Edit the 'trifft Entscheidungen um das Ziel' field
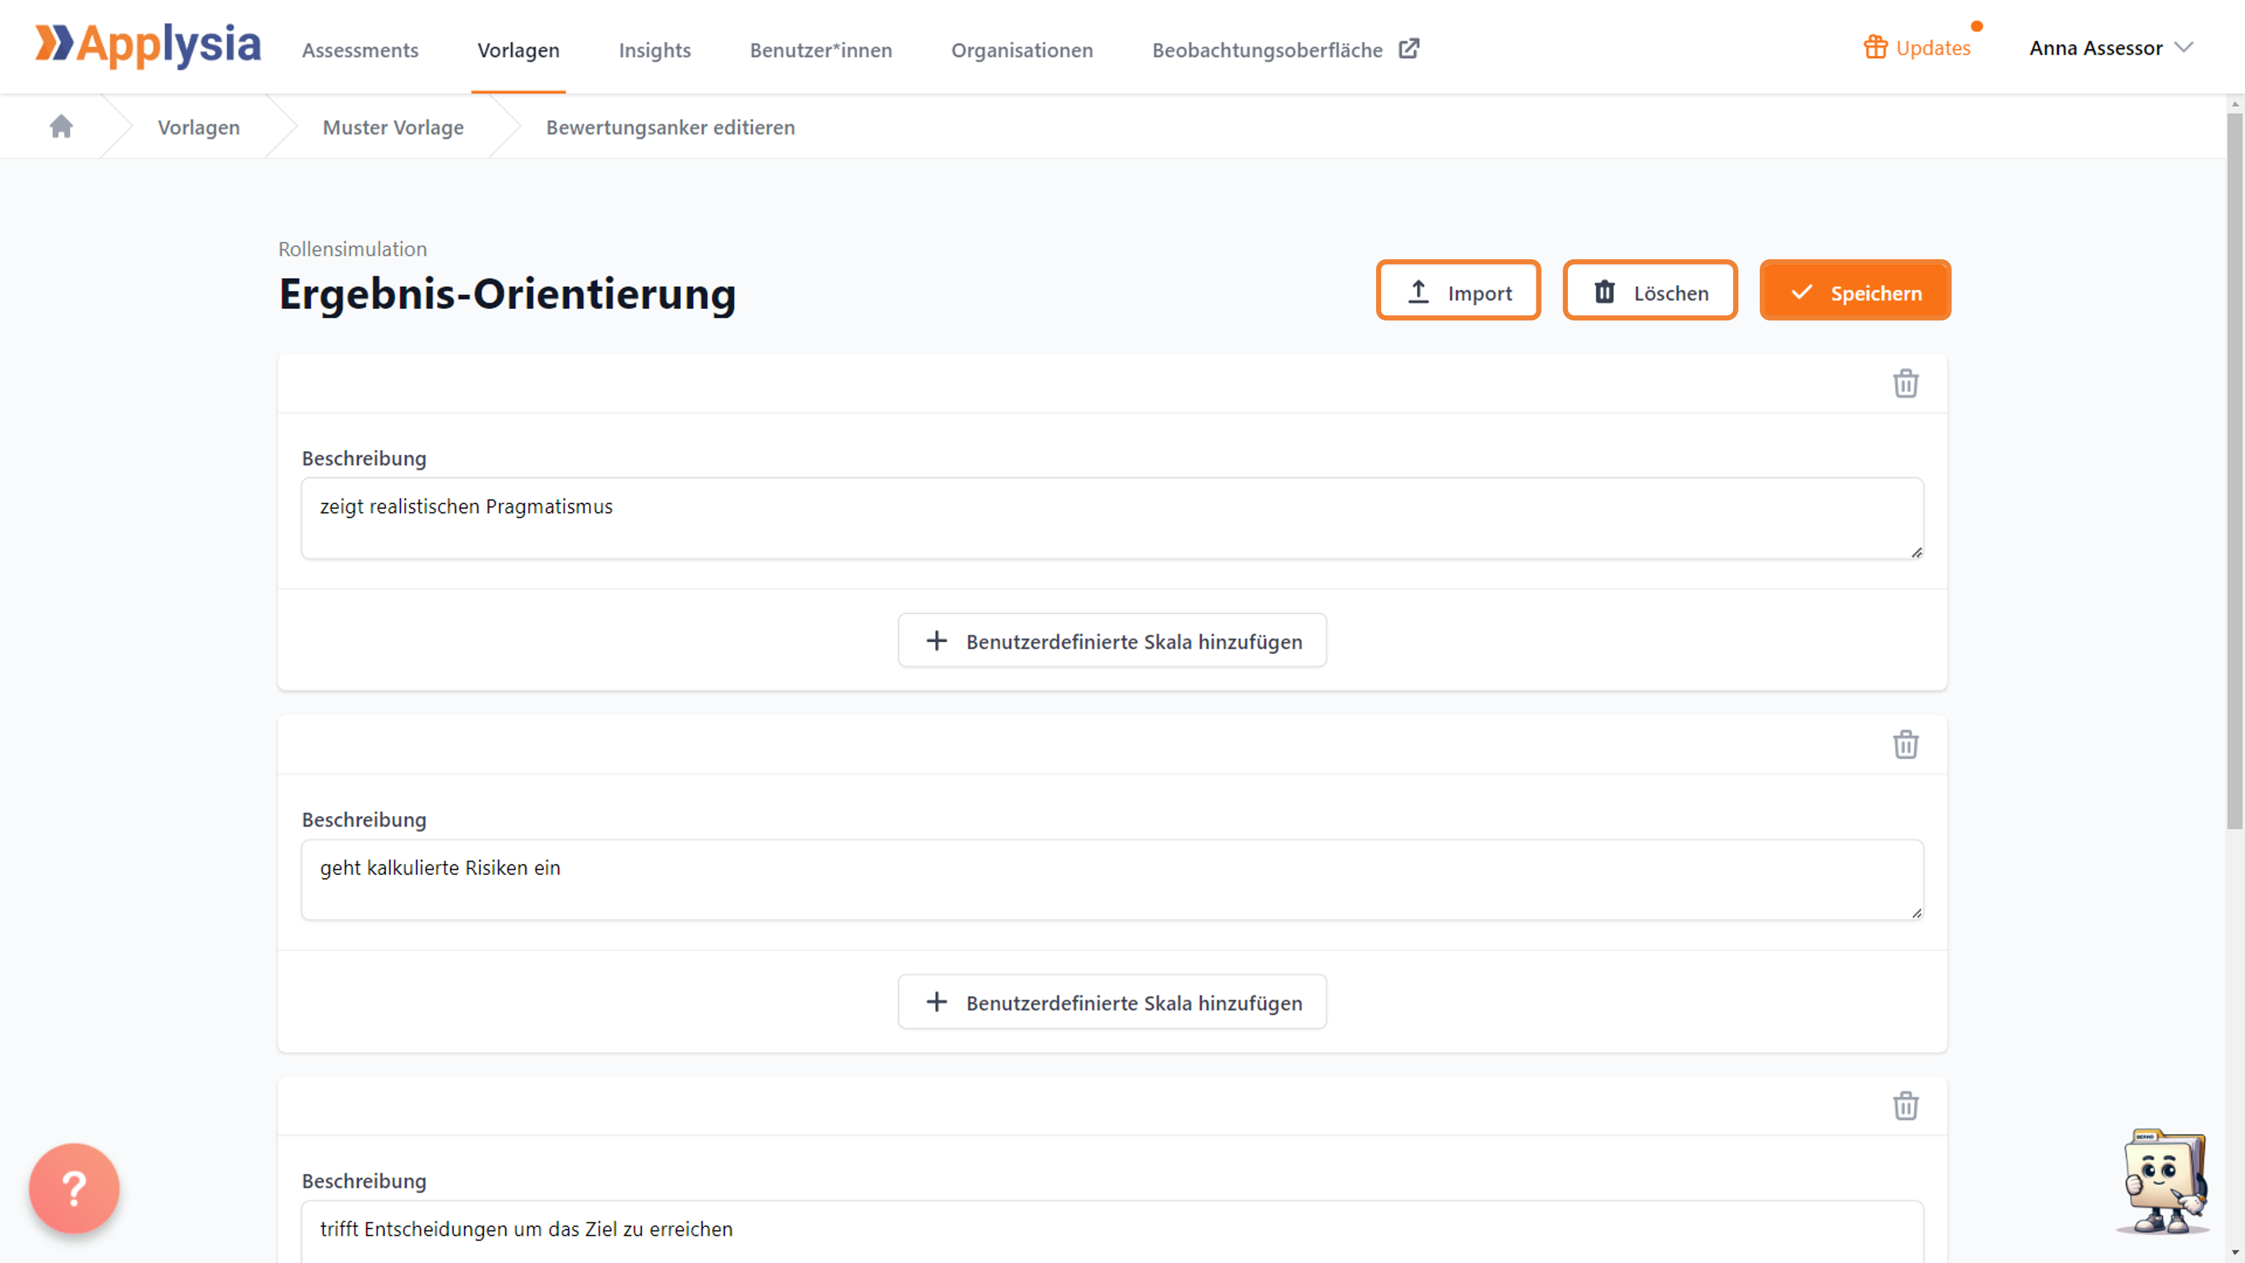The width and height of the screenshot is (2245, 1263). (1112, 1231)
